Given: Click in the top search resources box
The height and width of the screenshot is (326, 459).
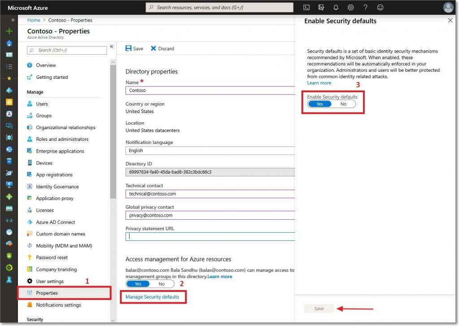Looking at the screenshot, I should [219, 8].
